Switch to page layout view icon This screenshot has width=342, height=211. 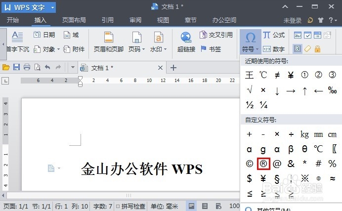191,206
